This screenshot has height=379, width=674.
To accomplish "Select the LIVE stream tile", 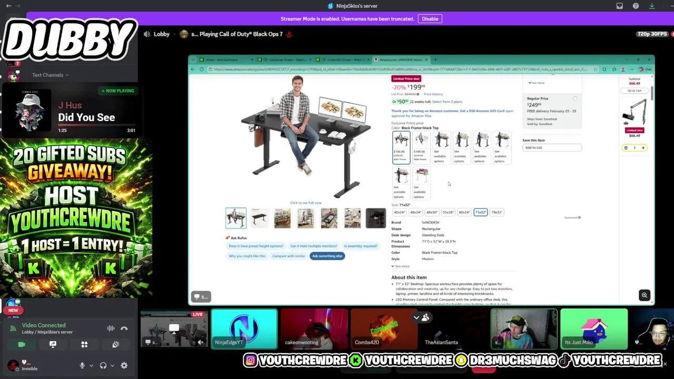I will [174, 329].
